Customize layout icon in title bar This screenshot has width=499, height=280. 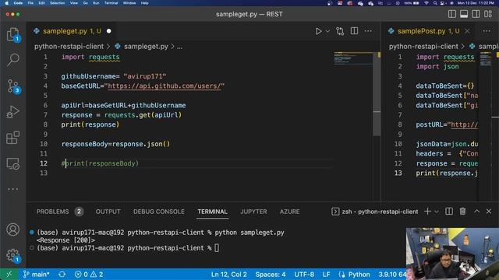488,14
